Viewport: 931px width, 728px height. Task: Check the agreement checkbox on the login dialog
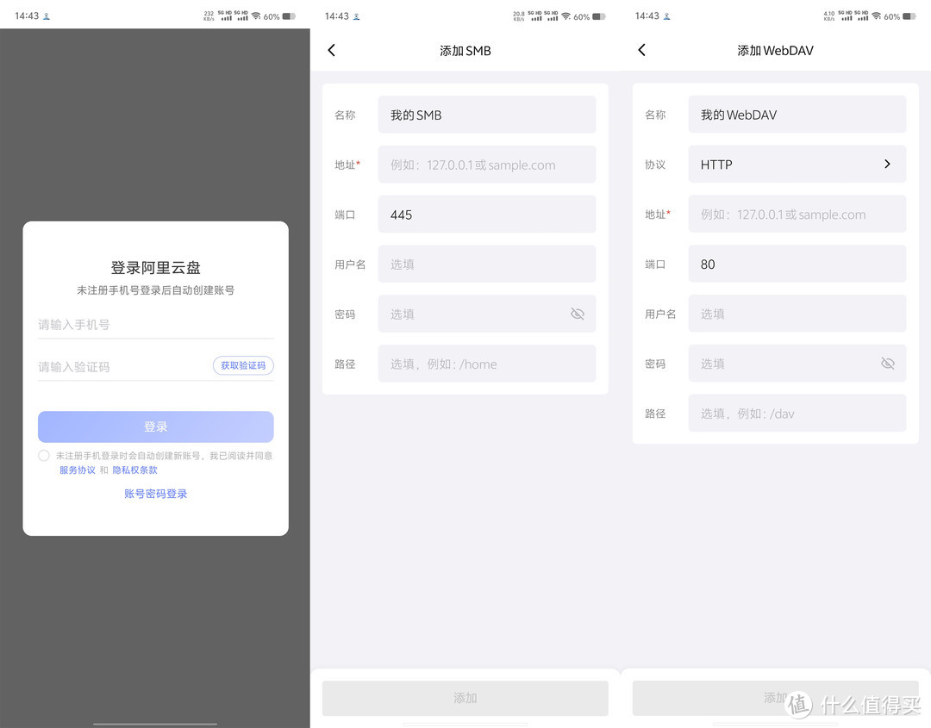(44, 456)
